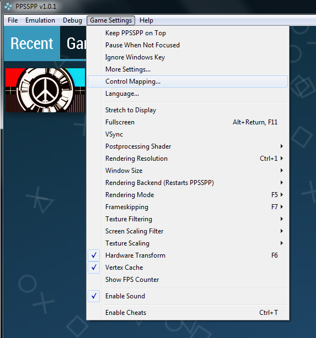
Task: Expand the Texture Filtering submenu
Action: (x=188, y=219)
